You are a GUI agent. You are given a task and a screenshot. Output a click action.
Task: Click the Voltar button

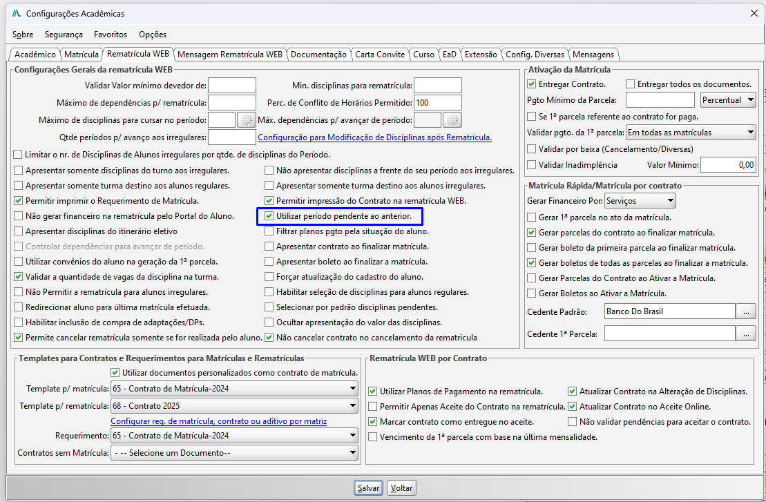pos(401,487)
